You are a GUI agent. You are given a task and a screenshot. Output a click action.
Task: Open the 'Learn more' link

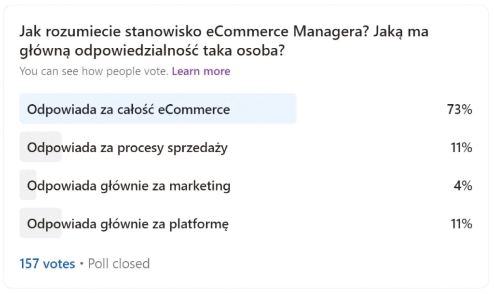[201, 71]
